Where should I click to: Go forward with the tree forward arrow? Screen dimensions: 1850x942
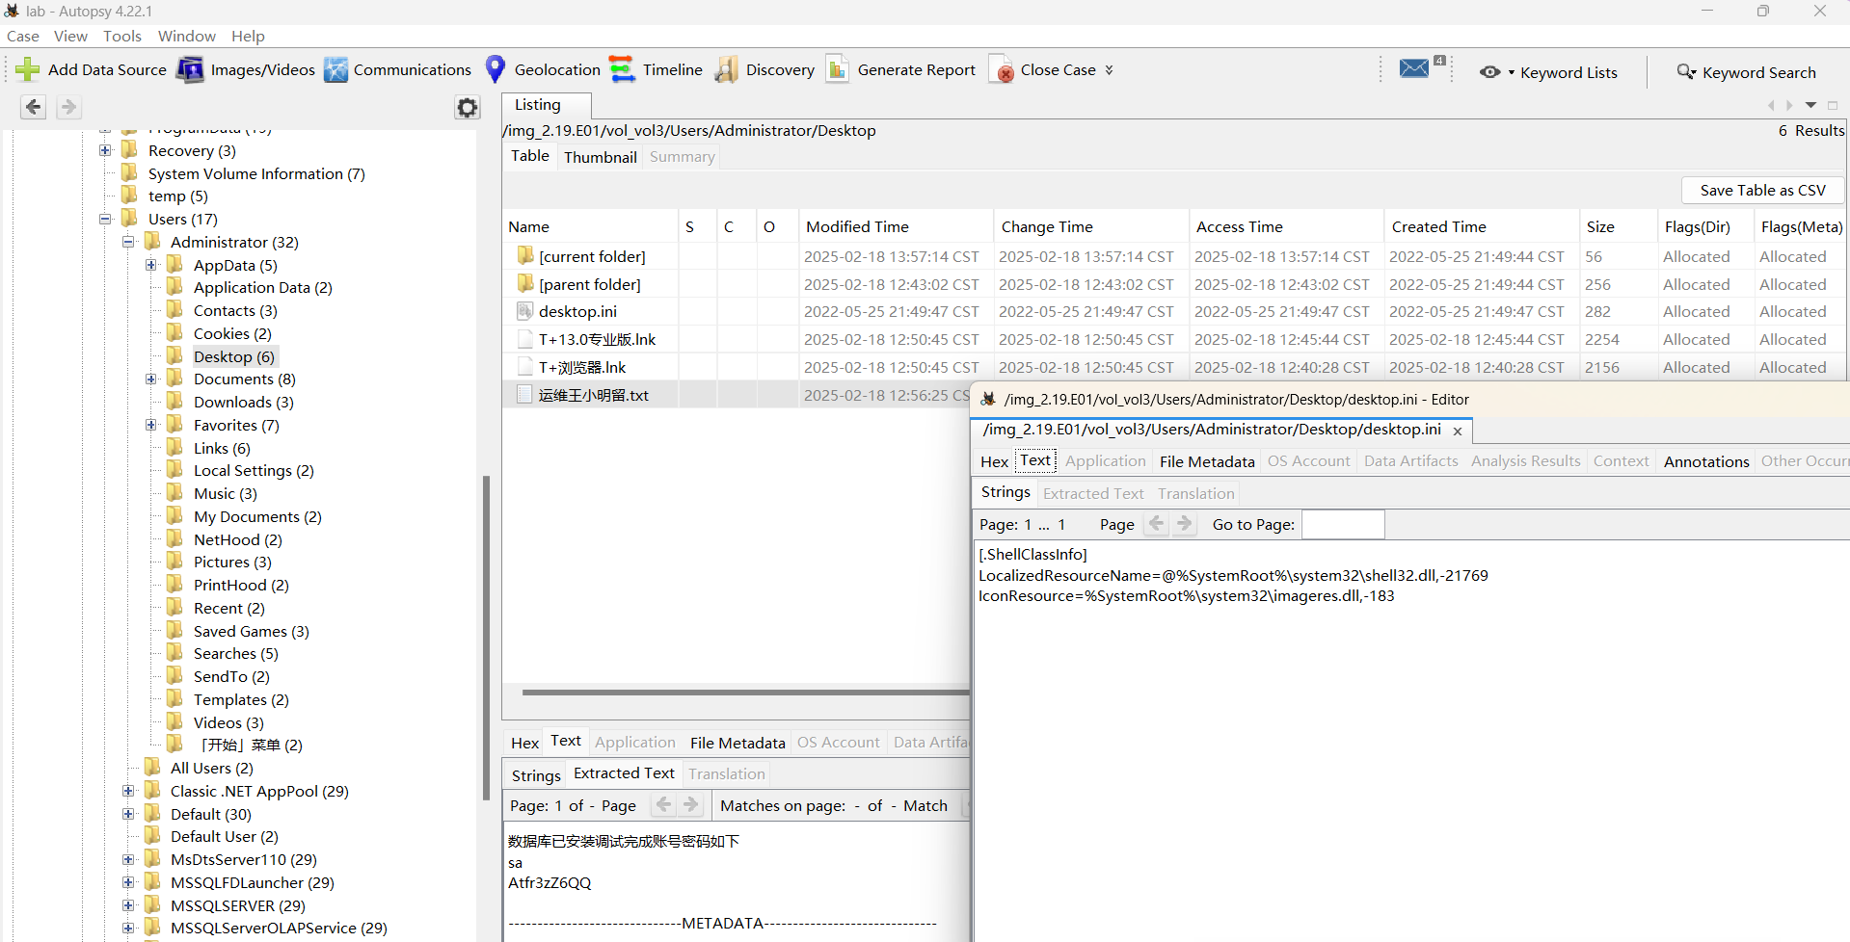click(x=67, y=107)
